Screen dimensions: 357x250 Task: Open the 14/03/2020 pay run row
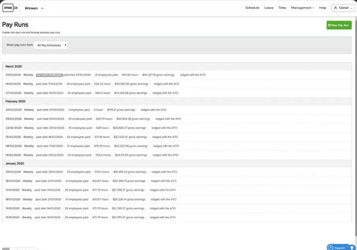pyautogui.click(x=13, y=84)
